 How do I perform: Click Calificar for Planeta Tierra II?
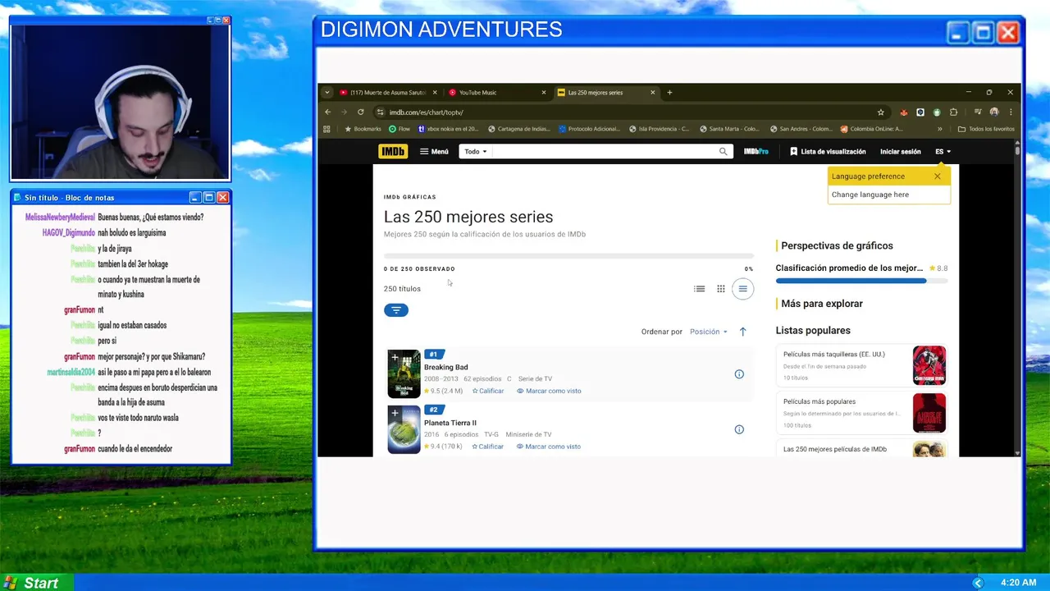(x=488, y=447)
